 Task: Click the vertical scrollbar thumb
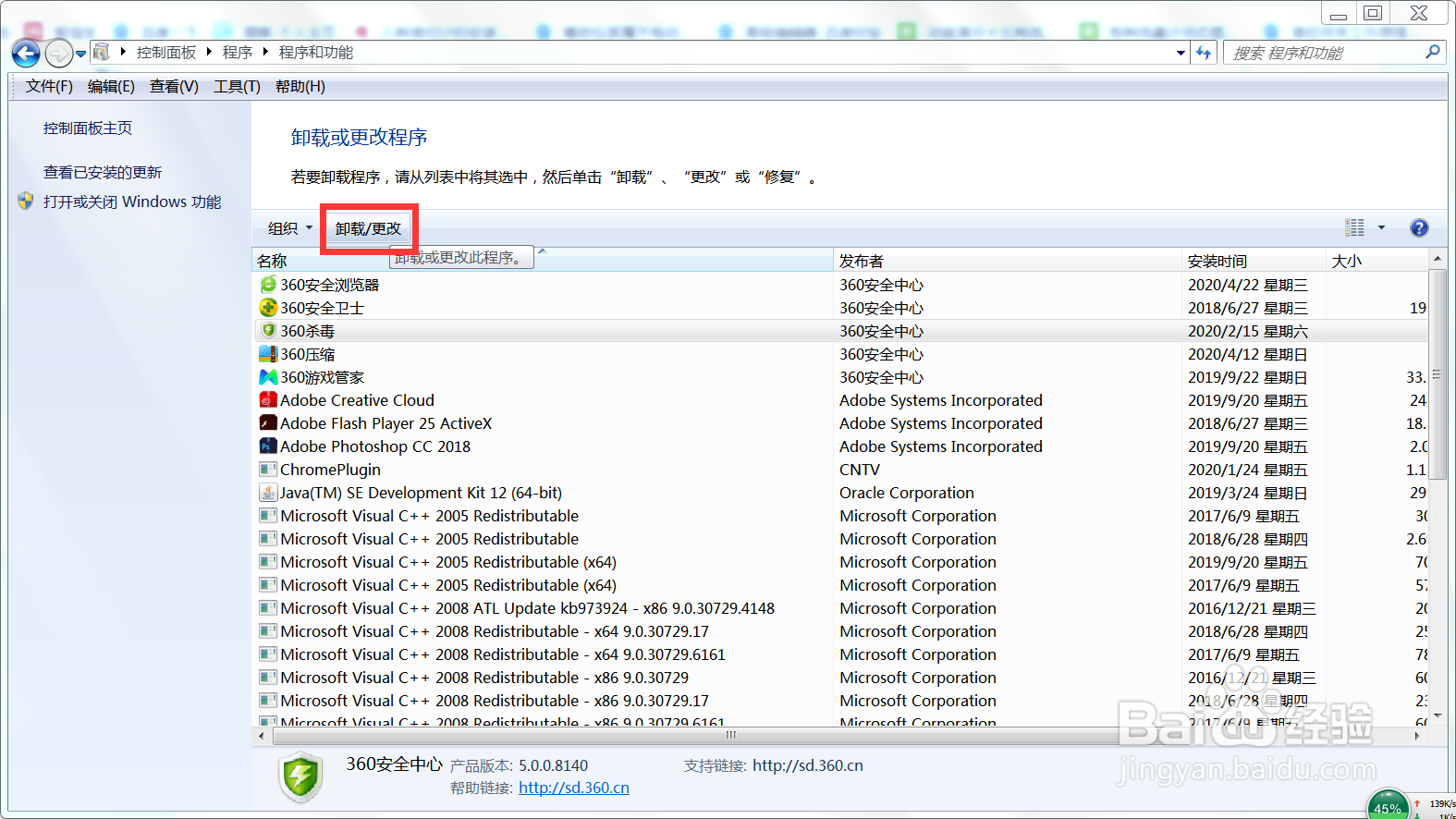[1437, 374]
